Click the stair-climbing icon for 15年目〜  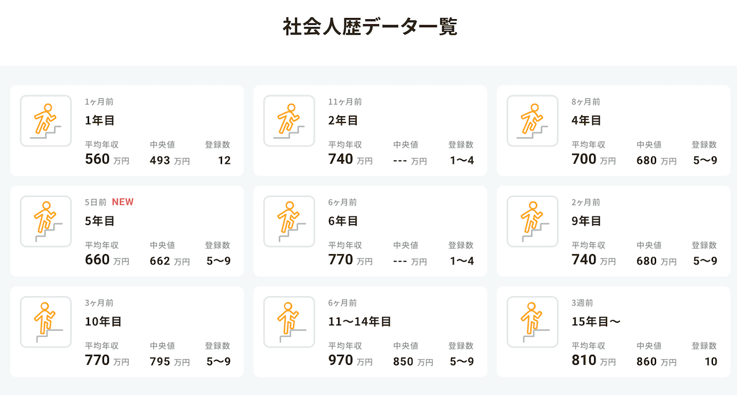point(532,322)
